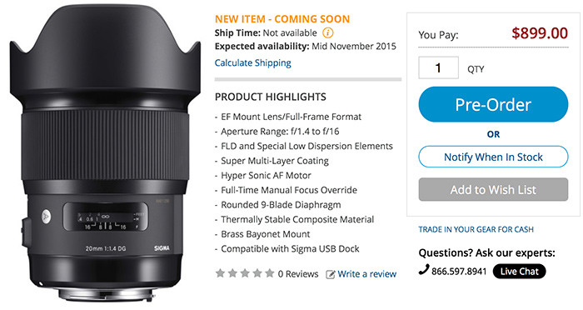Screen dimensions: 583x310
Task: Click Notify When In Stock button
Action: click(x=493, y=157)
